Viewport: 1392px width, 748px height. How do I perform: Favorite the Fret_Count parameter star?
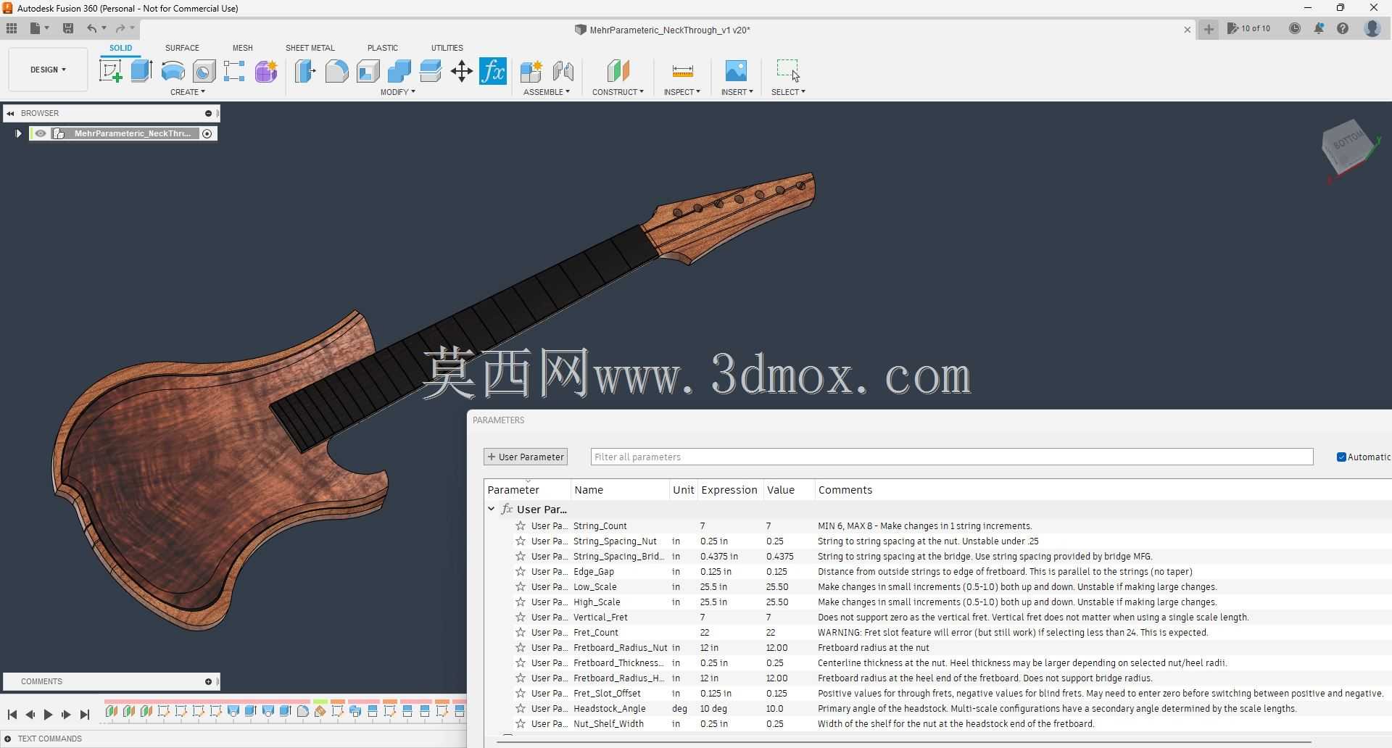click(521, 633)
